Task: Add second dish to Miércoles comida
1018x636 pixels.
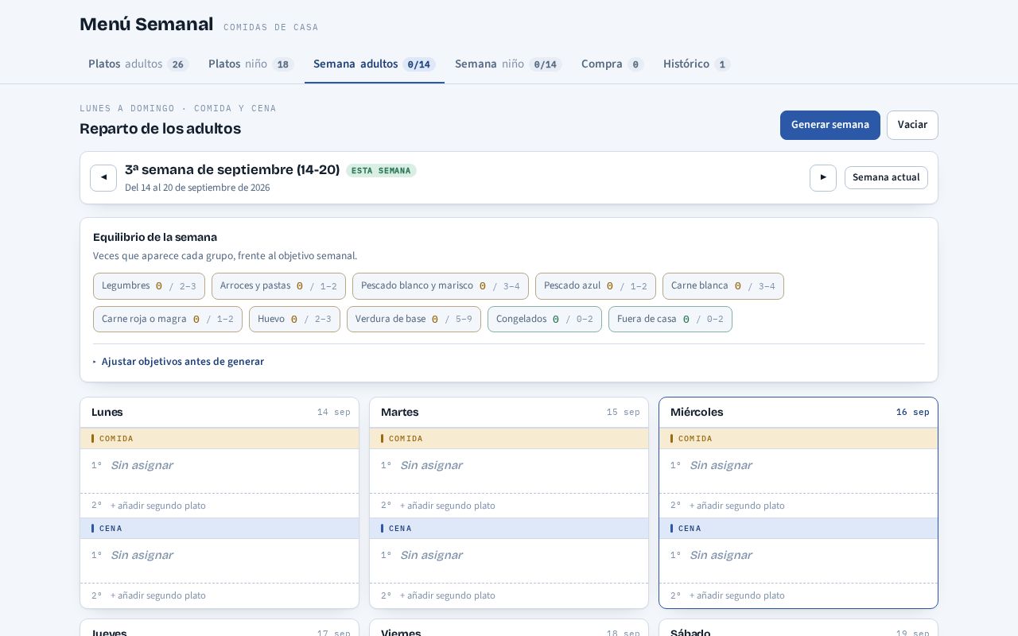Action: (798, 506)
